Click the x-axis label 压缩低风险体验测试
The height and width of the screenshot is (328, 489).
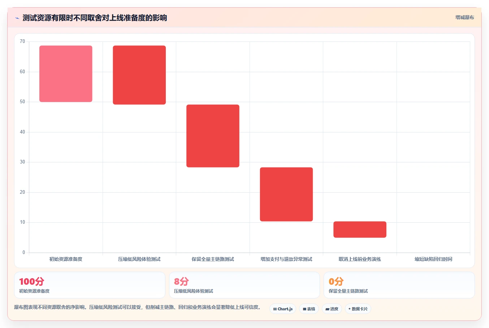click(x=139, y=259)
